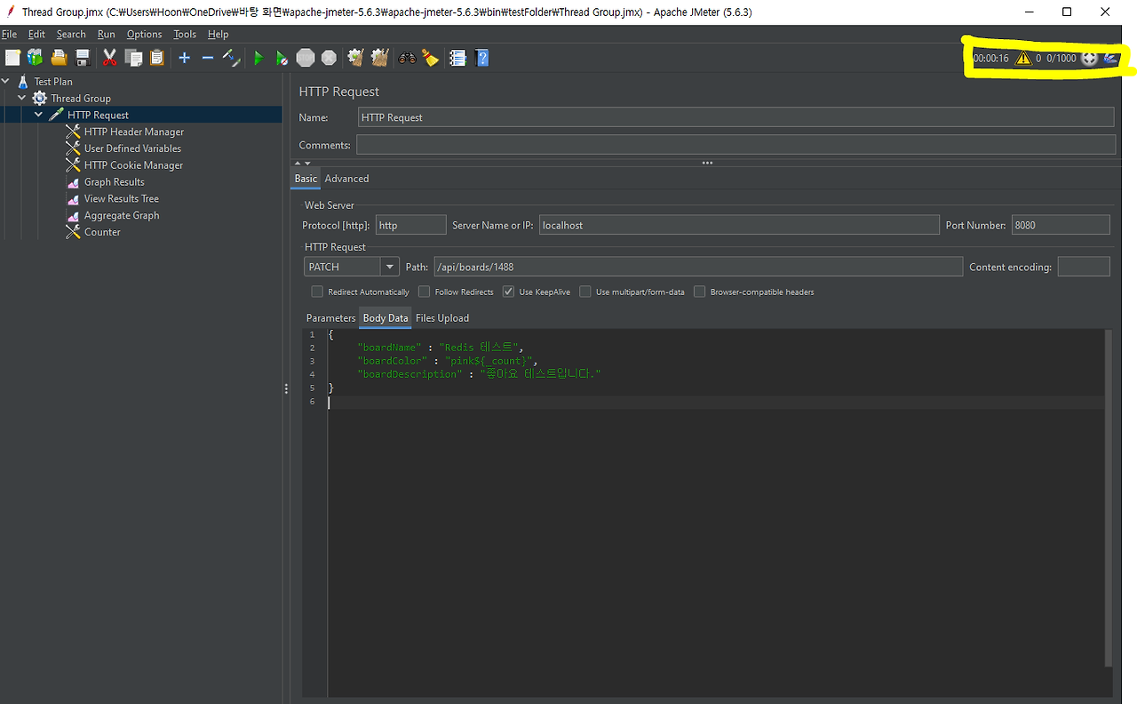Click the Open file folder icon
Image resolution: width=1137 pixels, height=704 pixels.
click(59, 58)
